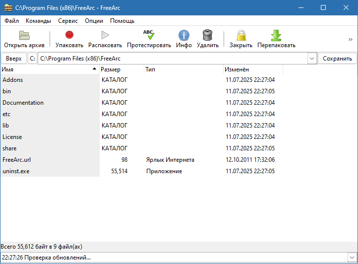
Task: Click the Удалить trash can icon
Action: (208, 35)
